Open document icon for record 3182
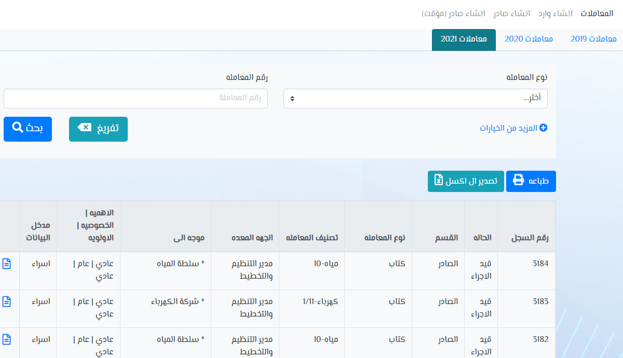The height and width of the screenshot is (358, 623). point(7,339)
